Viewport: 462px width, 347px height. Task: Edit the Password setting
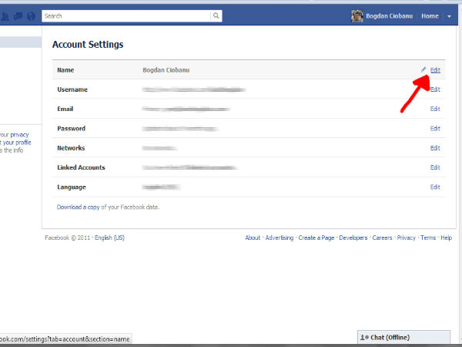[435, 128]
